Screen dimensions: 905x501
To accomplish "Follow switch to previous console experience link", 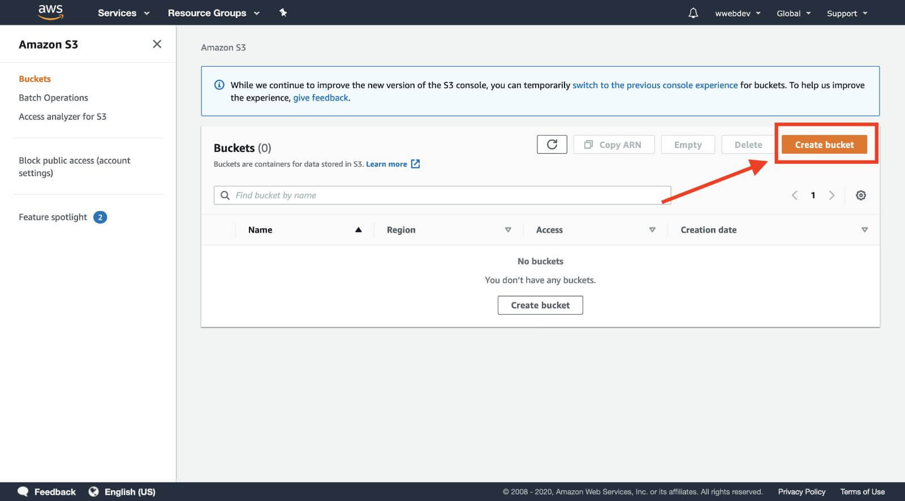I will pos(655,85).
